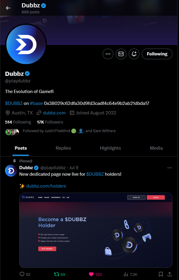Image resolution: width=179 pixels, height=280 pixels.
Task: Click the message envelope icon
Action: point(121,54)
